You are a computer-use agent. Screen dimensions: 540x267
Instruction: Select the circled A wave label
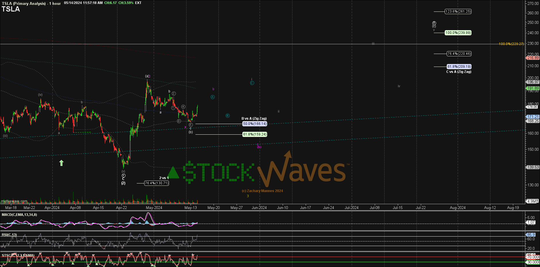pos(213,97)
